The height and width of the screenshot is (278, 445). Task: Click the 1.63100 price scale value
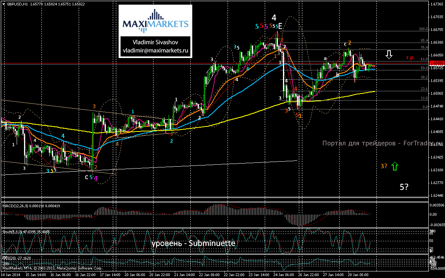click(x=437, y=170)
